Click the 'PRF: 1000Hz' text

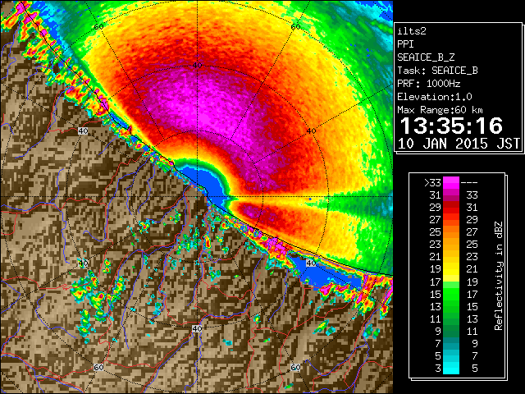[x=428, y=84]
